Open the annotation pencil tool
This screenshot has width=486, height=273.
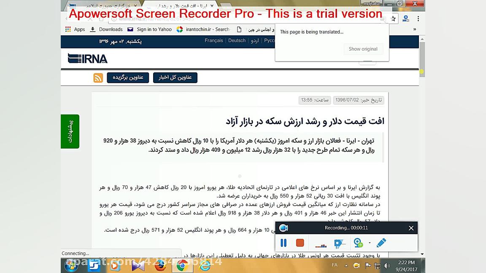coord(381,243)
